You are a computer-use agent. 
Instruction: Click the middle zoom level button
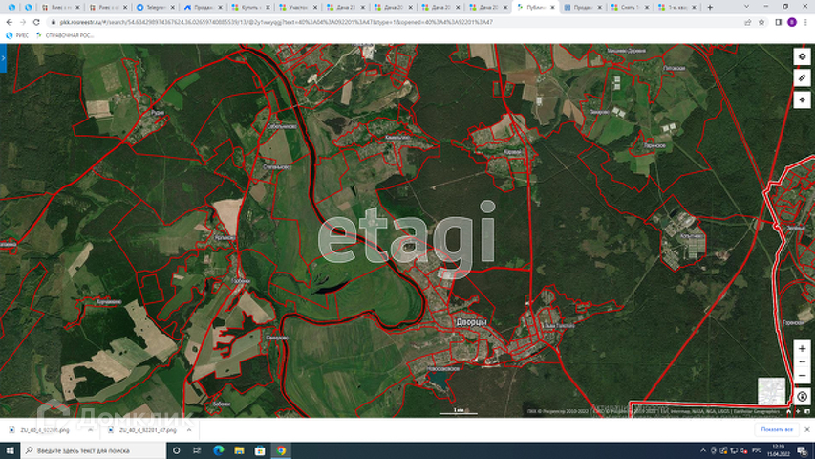pyautogui.click(x=802, y=361)
